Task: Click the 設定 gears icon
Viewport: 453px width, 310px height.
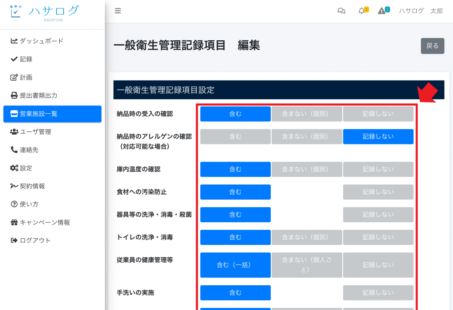Action: tap(14, 168)
